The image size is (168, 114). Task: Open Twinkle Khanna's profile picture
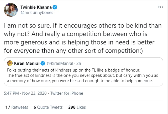tap(11, 10)
